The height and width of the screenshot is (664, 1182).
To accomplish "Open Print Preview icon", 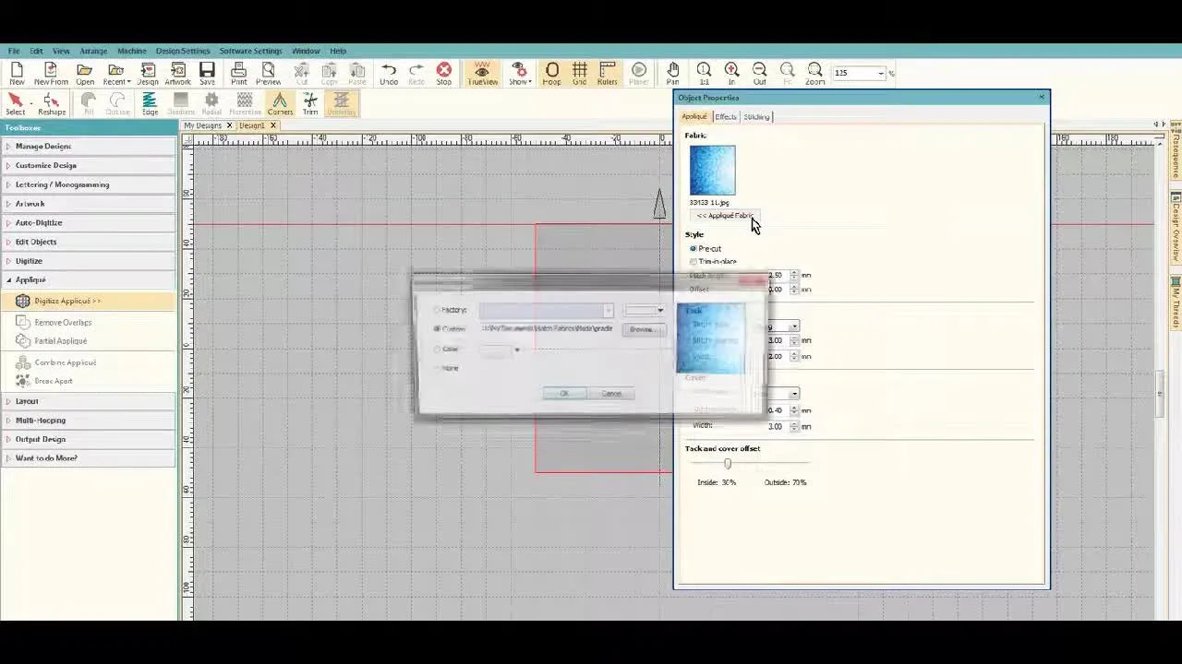I will pos(269,74).
